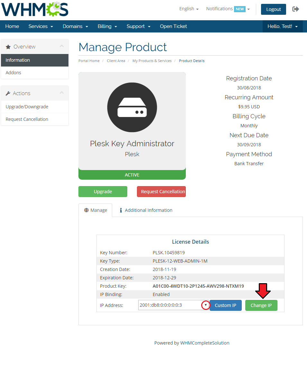Click the red Request Cancellation button
Viewport: 307px width, 387px height.
(x=161, y=192)
